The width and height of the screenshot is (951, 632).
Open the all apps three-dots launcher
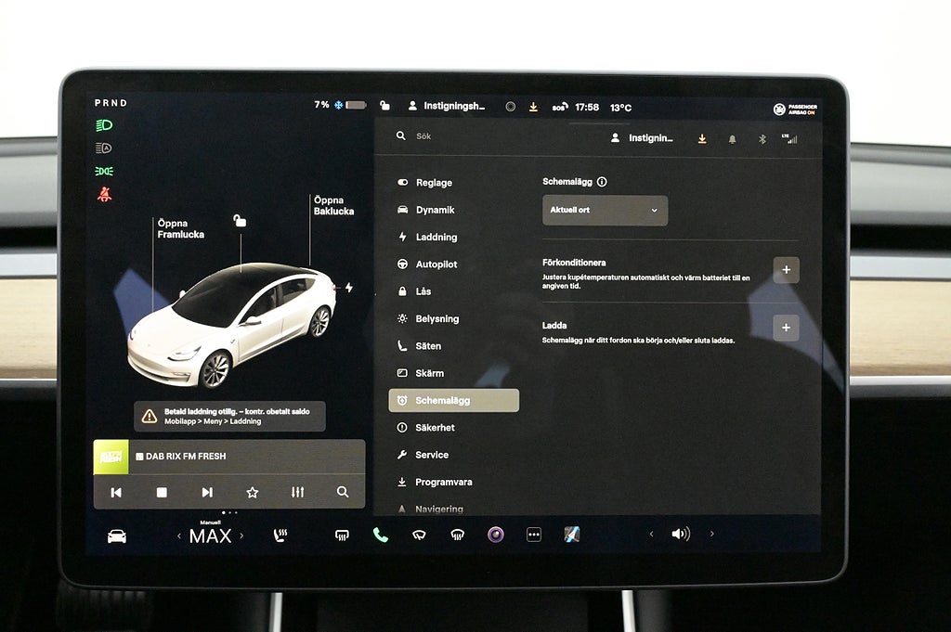pos(533,535)
